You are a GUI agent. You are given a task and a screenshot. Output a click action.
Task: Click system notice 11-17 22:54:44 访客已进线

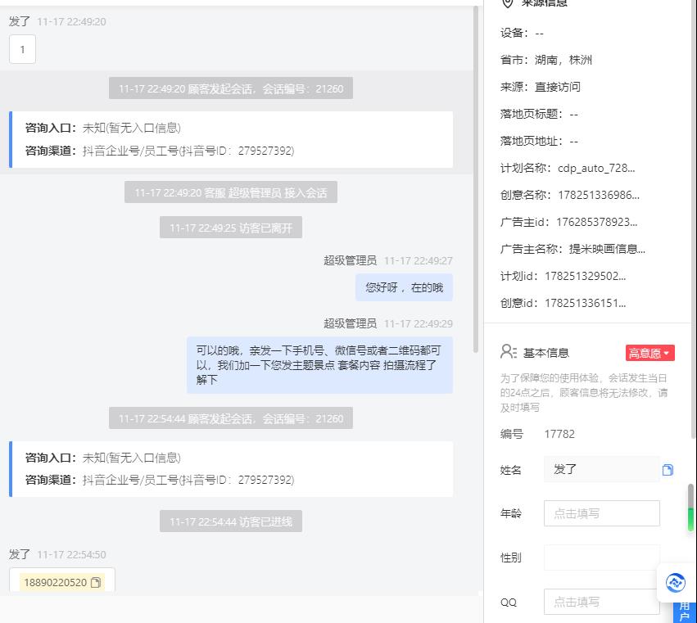(x=231, y=521)
